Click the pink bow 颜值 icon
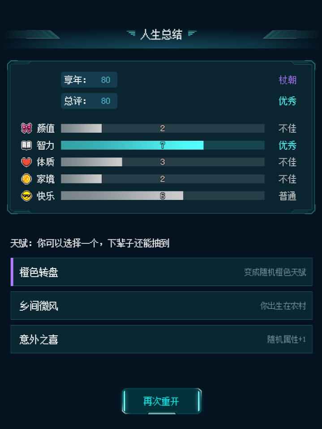This screenshot has height=429, width=322. (26, 128)
